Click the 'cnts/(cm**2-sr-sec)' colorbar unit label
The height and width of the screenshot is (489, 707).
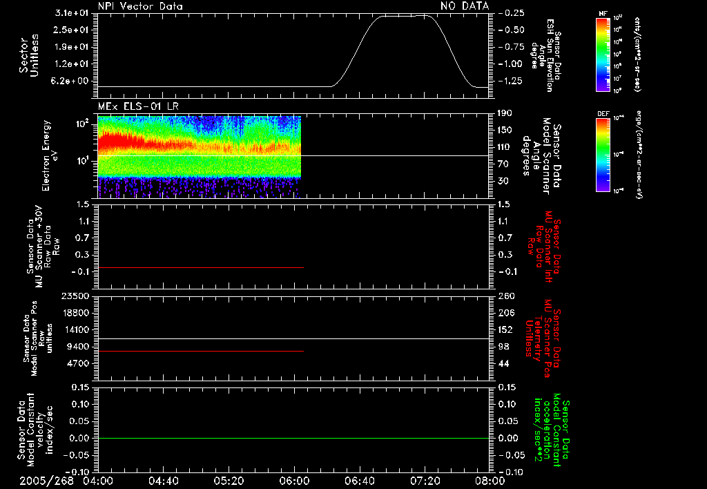(637, 55)
